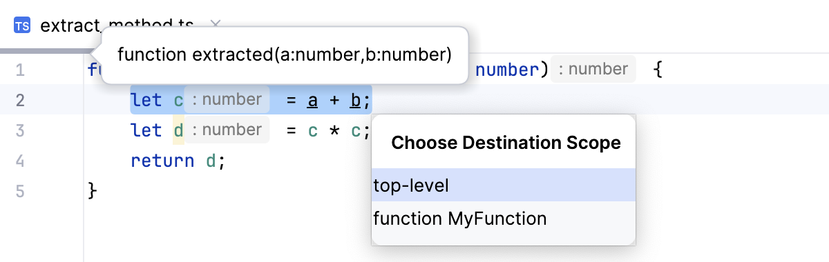
Task: Click line number 1 in gutter
Action: (x=19, y=70)
